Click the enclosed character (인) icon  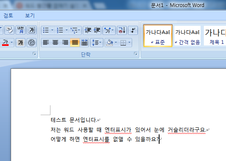[32, 43]
